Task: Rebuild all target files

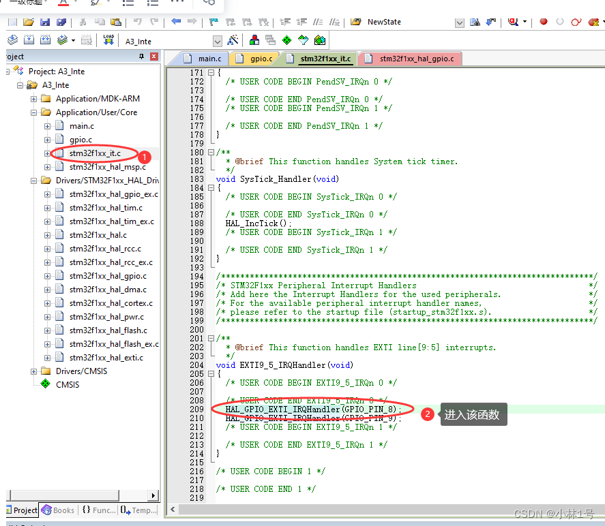Action: (x=45, y=40)
